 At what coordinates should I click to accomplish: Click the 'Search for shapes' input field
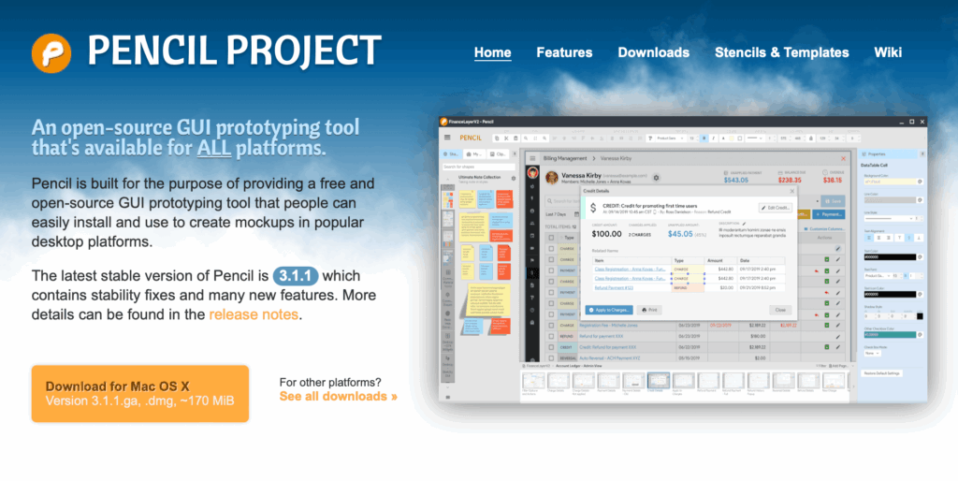click(479, 167)
